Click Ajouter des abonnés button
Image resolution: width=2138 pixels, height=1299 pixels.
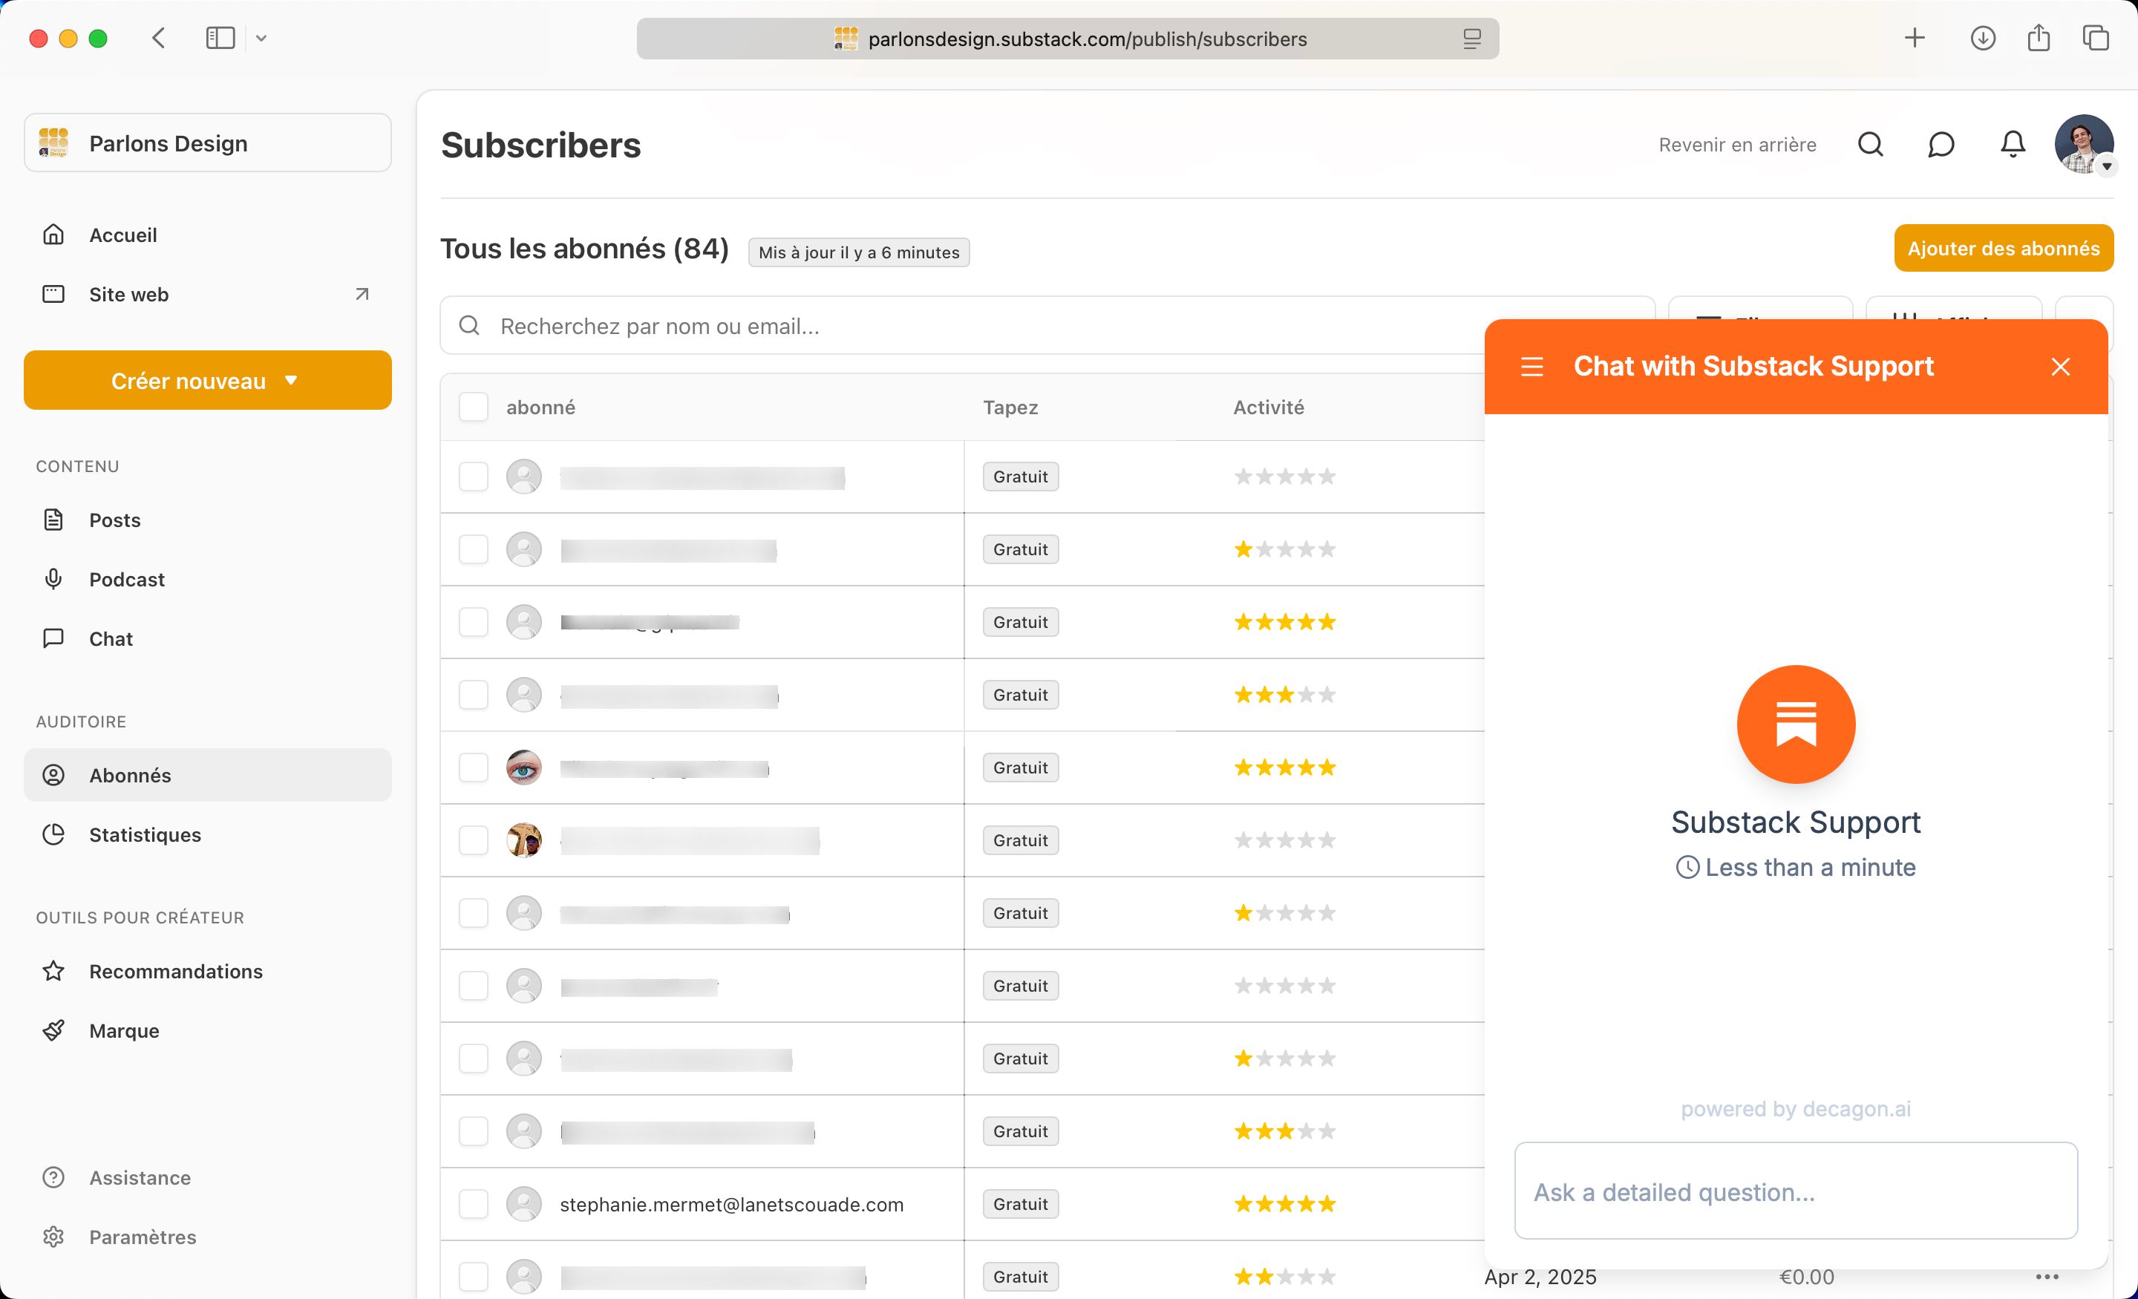click(2004, 248)
